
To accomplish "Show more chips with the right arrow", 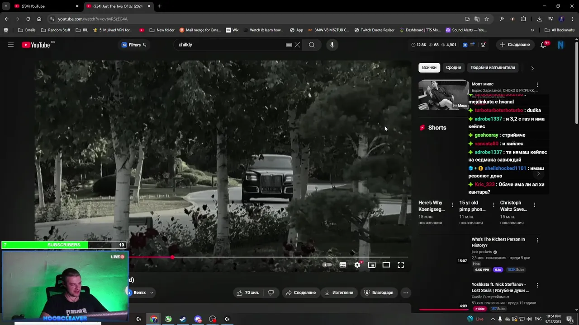I will pyautogui.click(x=532, y=68).
